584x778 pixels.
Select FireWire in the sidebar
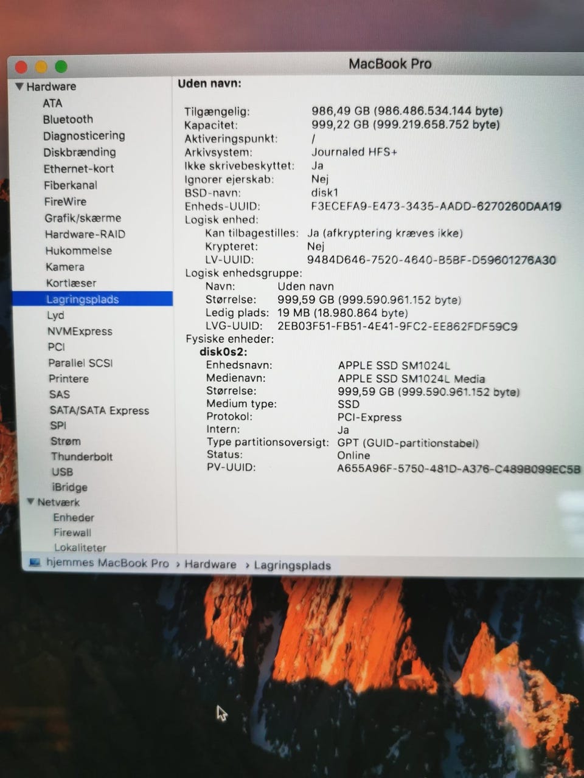pos(65,202)
